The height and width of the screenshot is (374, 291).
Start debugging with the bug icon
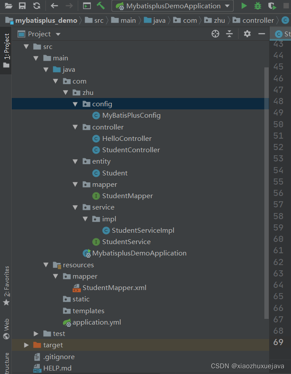[x=258, y=6]
